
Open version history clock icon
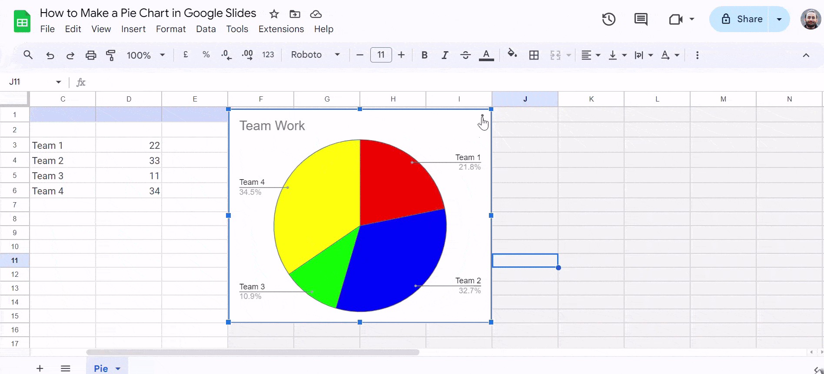pos(609,19)
